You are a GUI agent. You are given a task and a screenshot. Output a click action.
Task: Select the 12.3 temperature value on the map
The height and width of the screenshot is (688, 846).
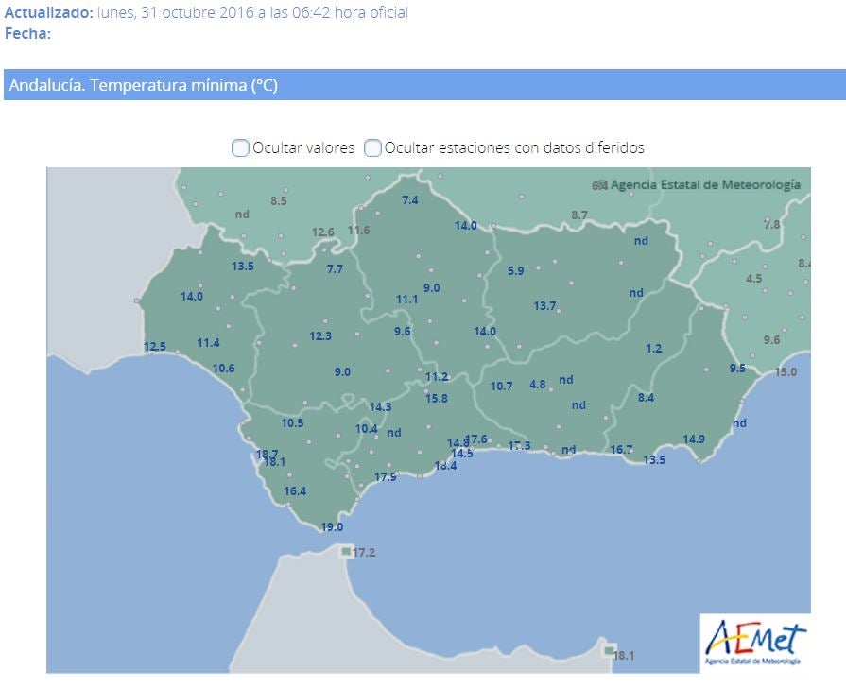click(320, 336)
